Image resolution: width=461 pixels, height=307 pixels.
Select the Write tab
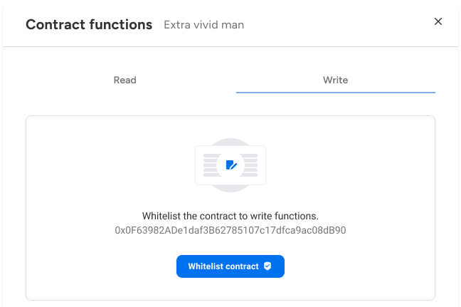(336, 80)
